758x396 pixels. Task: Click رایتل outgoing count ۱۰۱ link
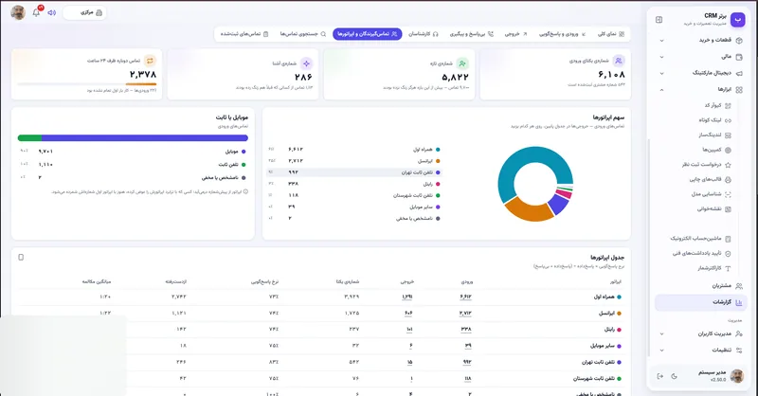pos(409,330)
